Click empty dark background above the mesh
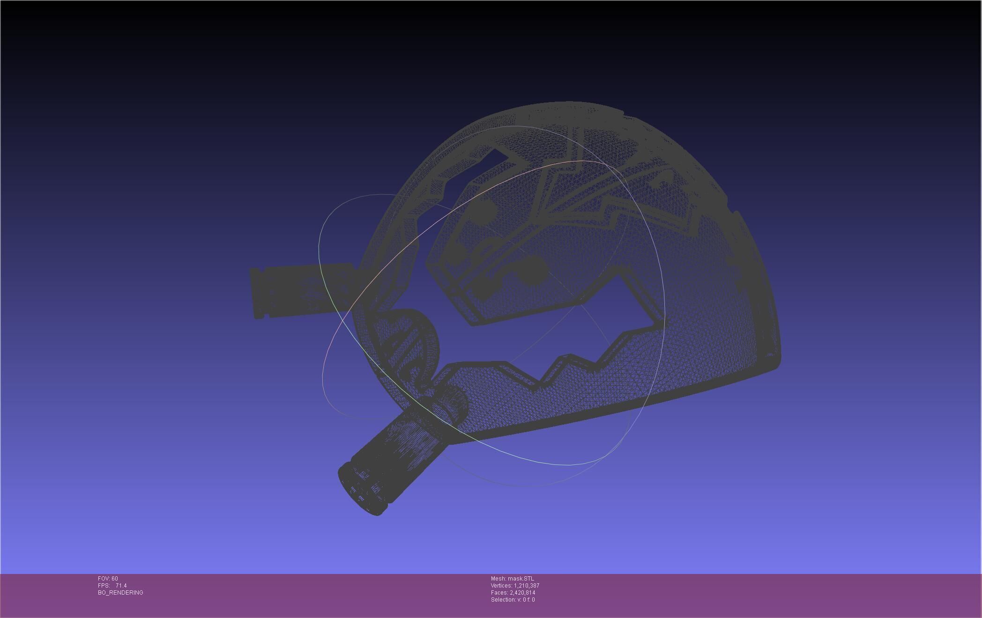 pos(469,47)
